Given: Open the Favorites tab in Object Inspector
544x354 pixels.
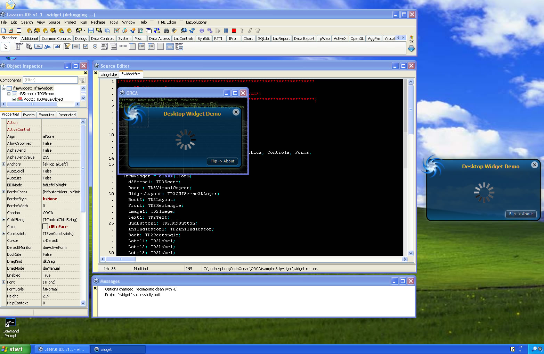Looking at the screenshot, I should tap(47, 115).
